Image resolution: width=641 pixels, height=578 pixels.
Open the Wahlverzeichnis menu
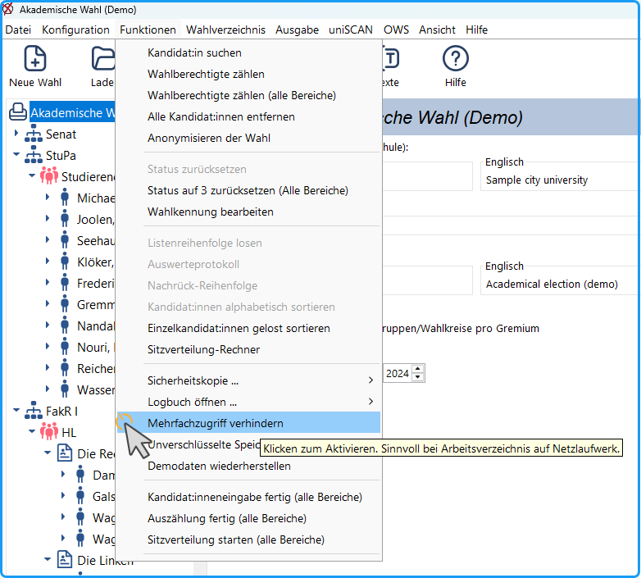225,30
